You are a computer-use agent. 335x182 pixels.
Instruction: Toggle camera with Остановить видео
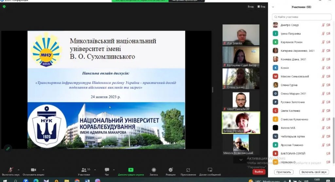coord(33,170)
